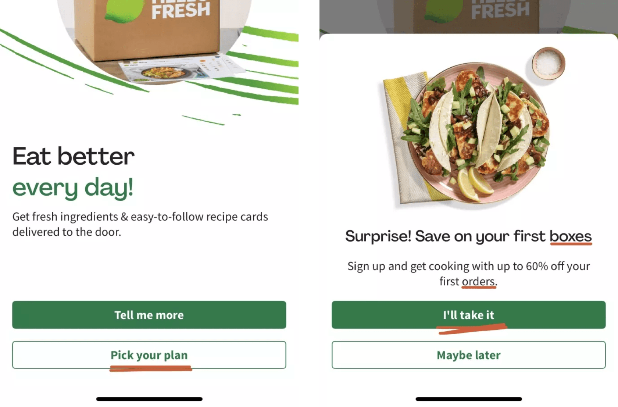The width and height of the screenshot is (618, 407).
Task: Click the lemon wedges on the plate
Action: [x=475, y=183]
